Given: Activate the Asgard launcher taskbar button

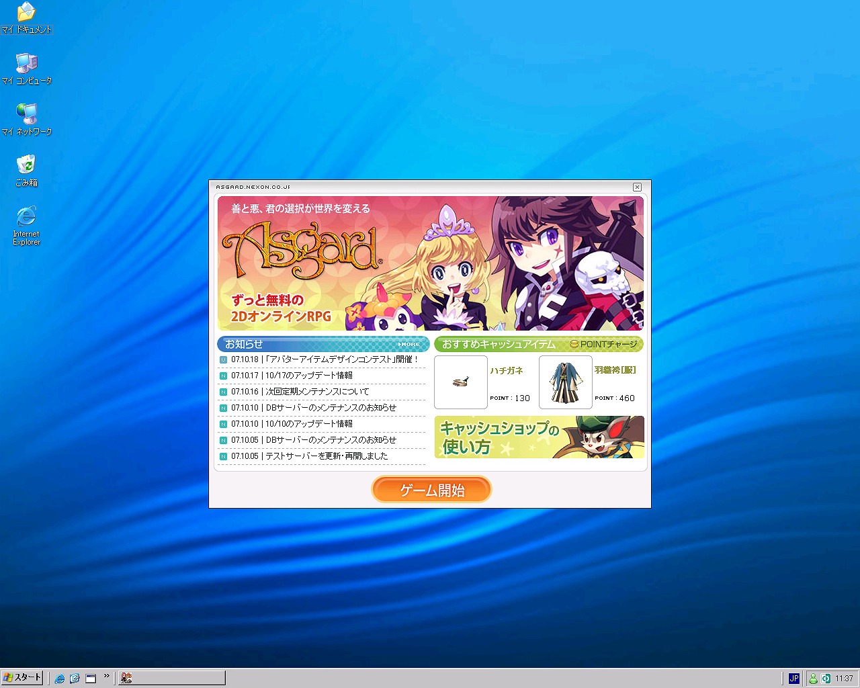Looking at the screenshot, I should pos(172,679).
